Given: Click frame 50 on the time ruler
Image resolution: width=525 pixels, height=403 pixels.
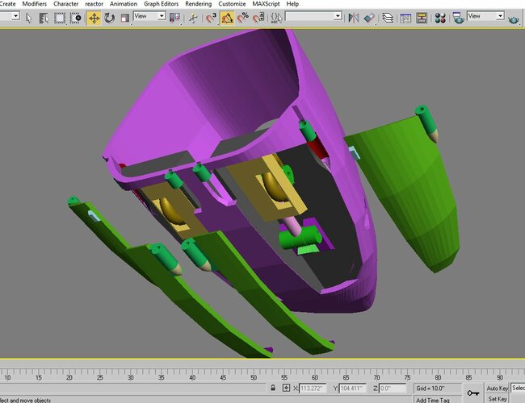Looking at the screenshot, I should point(254,377).
